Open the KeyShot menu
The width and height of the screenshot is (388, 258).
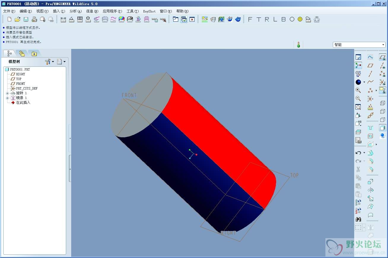click(149, 11)
